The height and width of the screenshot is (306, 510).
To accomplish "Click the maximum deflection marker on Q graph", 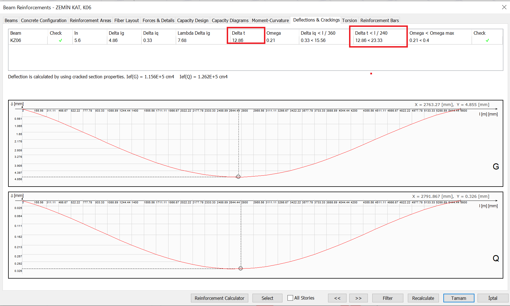I will tap(240, 268).
